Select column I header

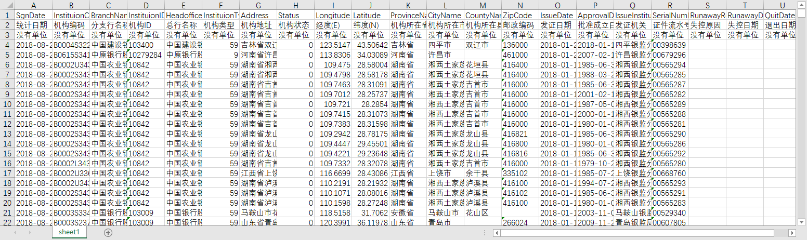click(333, 6)
